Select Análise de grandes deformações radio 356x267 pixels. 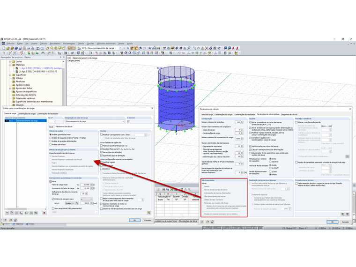51,141
